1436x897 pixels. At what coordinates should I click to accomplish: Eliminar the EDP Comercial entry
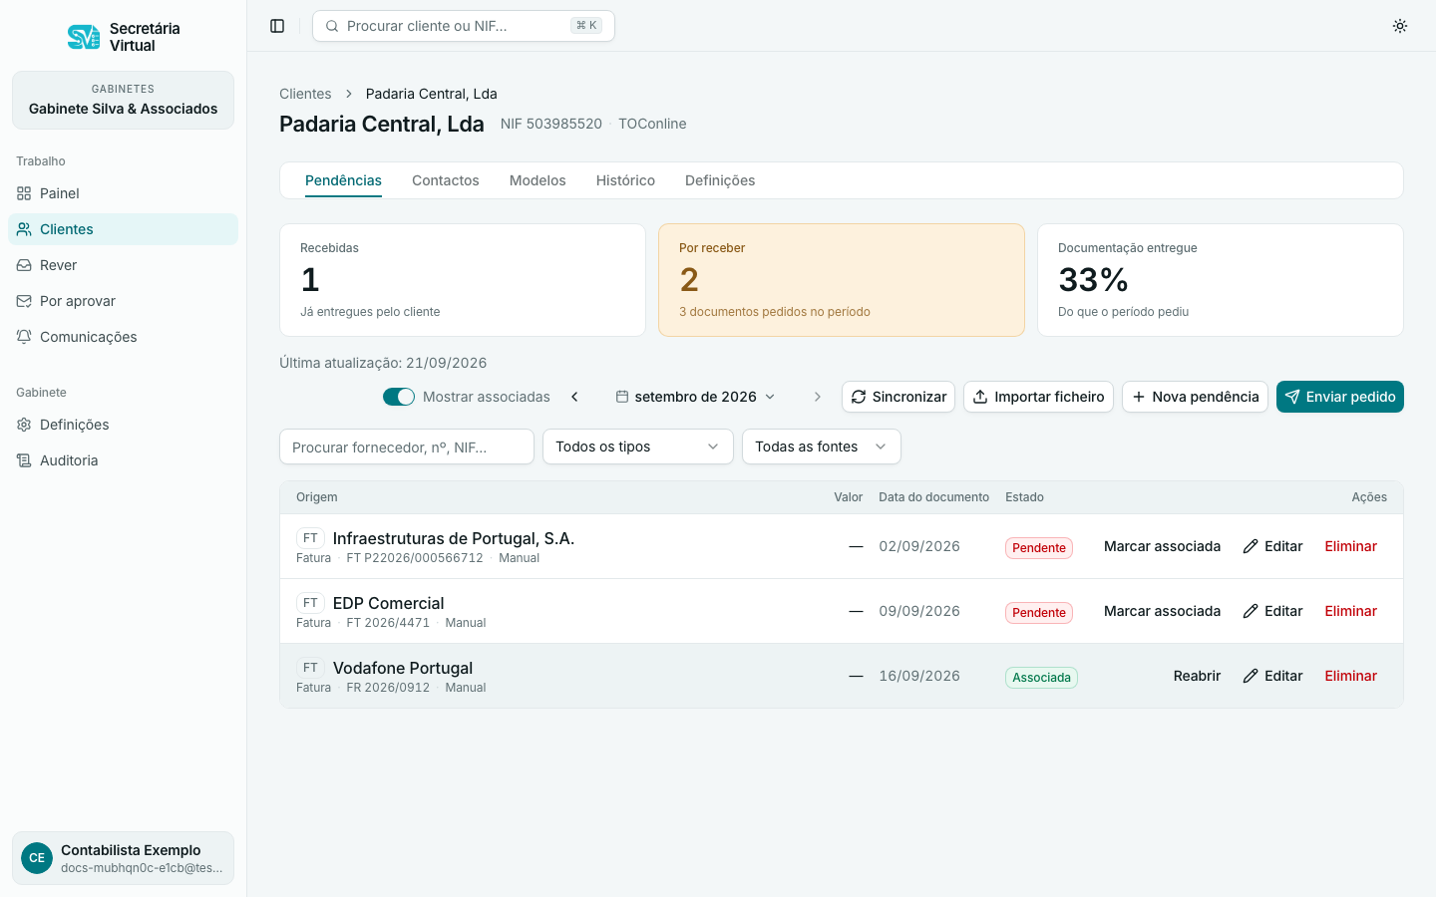coord(1350,611)
